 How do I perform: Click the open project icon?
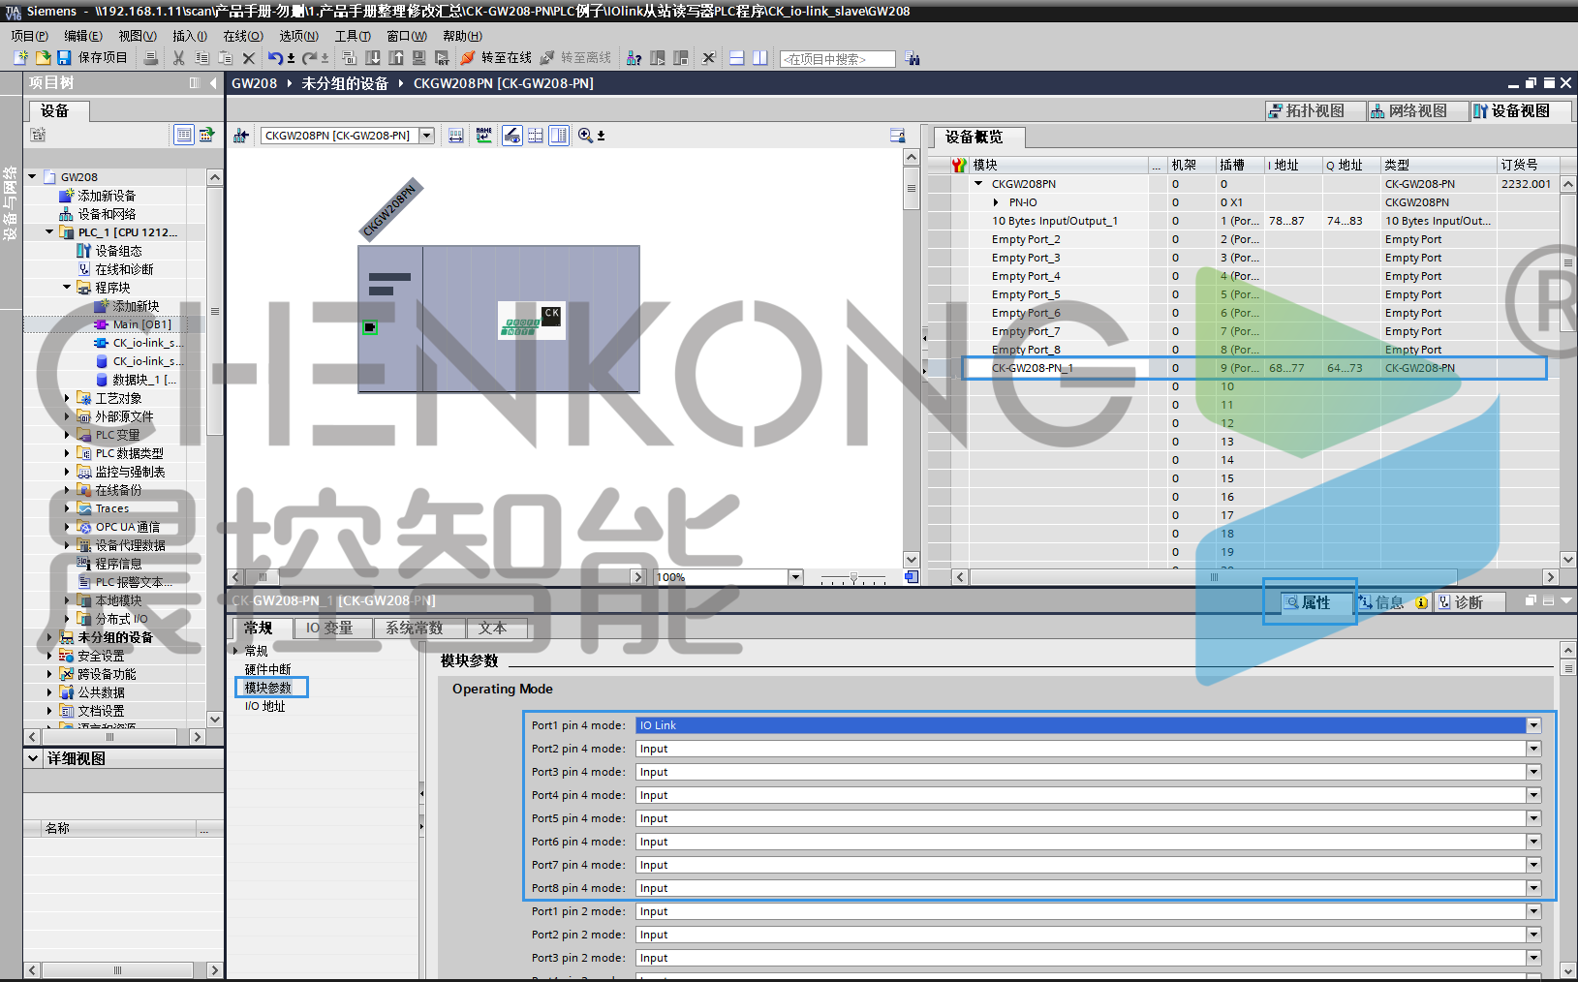coord(43,58)
